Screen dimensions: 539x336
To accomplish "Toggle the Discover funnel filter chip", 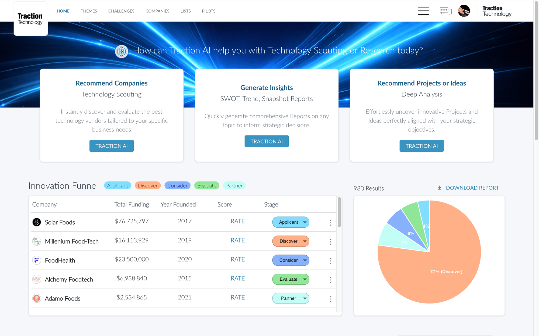I will 148,185.
